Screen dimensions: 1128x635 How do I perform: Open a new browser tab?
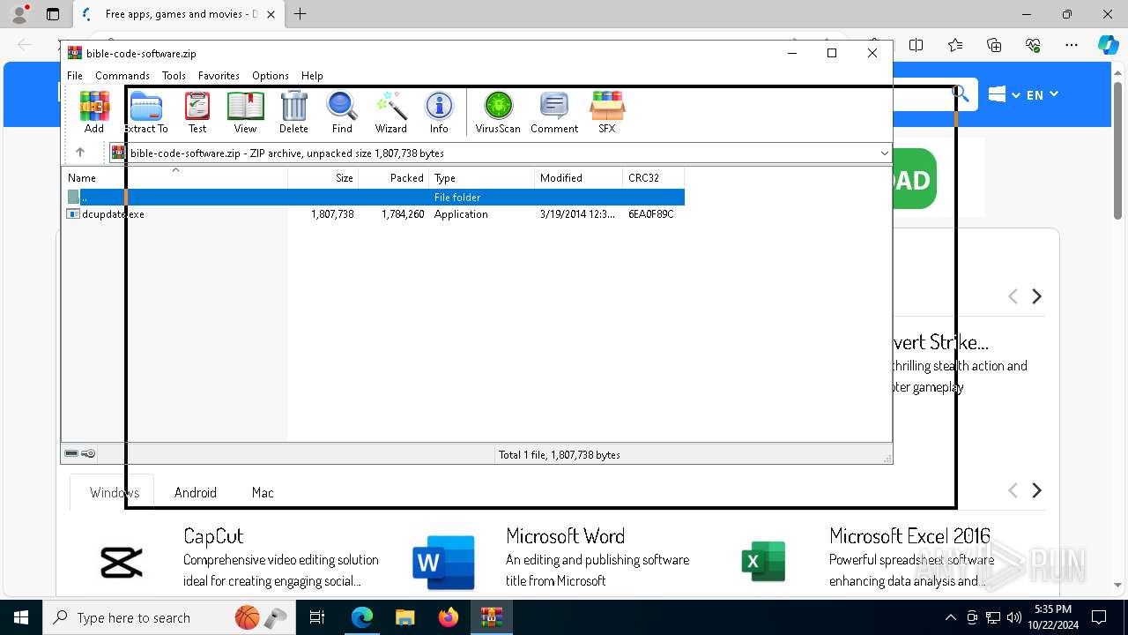pos(301,14)
